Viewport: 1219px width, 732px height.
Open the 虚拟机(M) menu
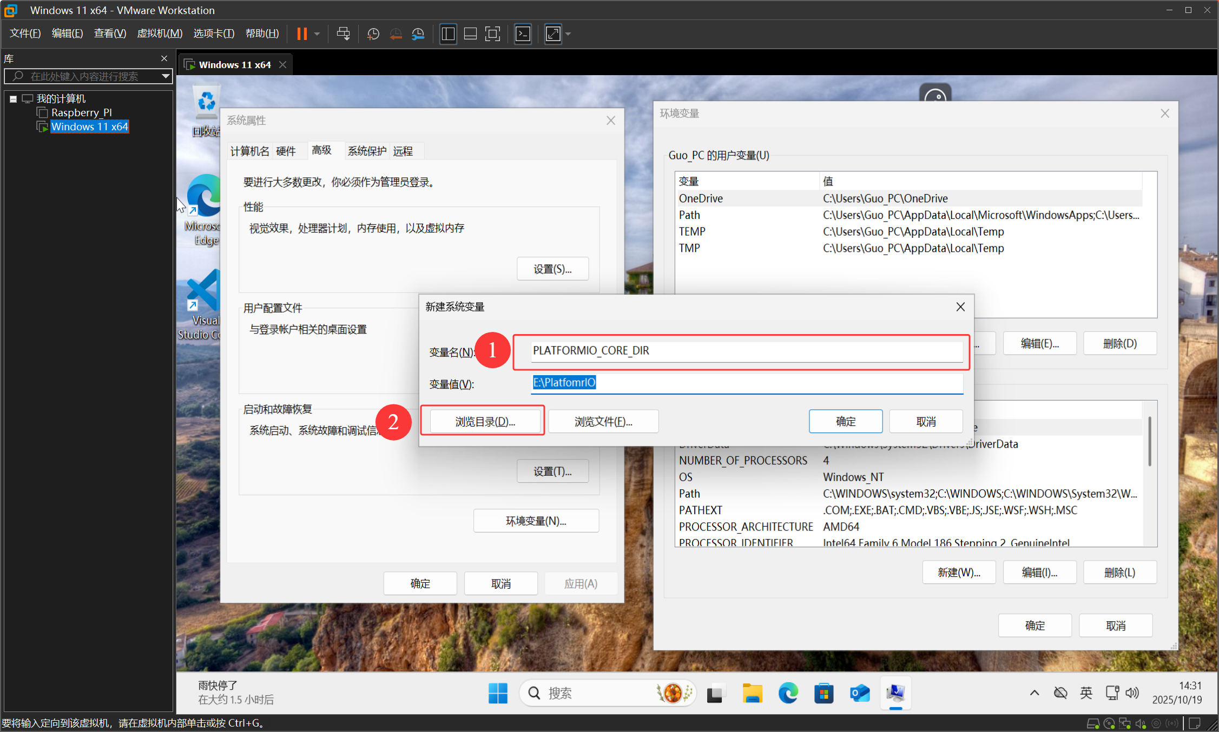coord(160,34)
